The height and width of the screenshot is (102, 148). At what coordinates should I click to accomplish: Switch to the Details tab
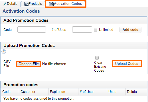(10, 4)
